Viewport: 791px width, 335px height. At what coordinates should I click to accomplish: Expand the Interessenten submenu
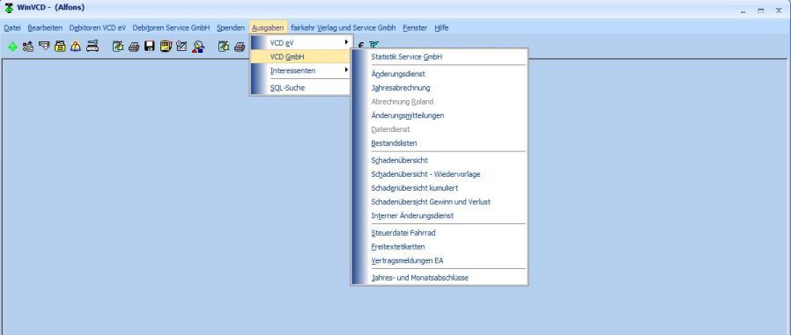pos(300,70)
